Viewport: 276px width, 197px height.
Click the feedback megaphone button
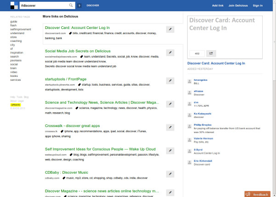(257, 194)
